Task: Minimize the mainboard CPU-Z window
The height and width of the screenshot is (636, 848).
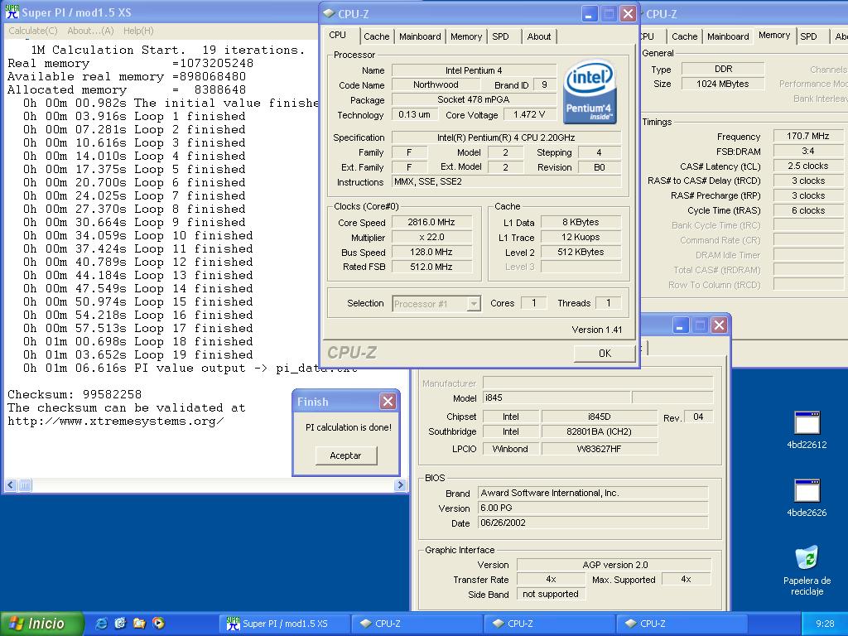Action: coord(681,325)
